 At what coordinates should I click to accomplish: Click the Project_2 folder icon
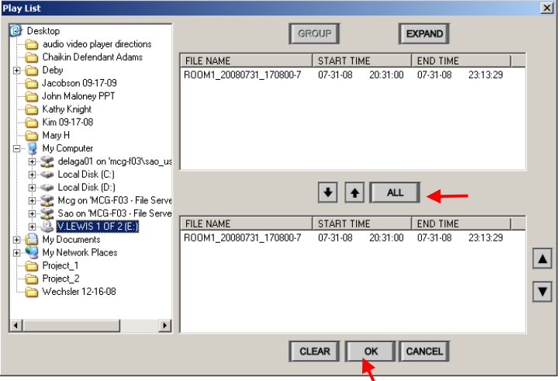pyautogui.click(x=32, y=279)
